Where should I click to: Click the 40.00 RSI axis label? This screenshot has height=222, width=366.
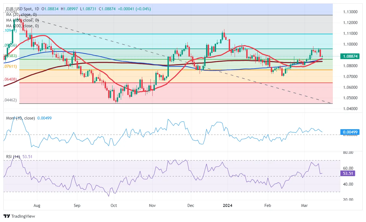click(x=348, y=184)
